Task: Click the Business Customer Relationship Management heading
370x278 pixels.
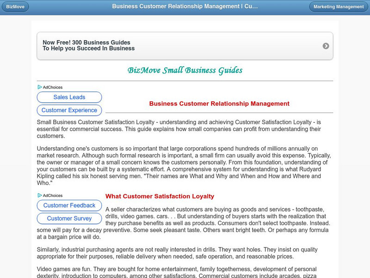Action: (219, 104)
